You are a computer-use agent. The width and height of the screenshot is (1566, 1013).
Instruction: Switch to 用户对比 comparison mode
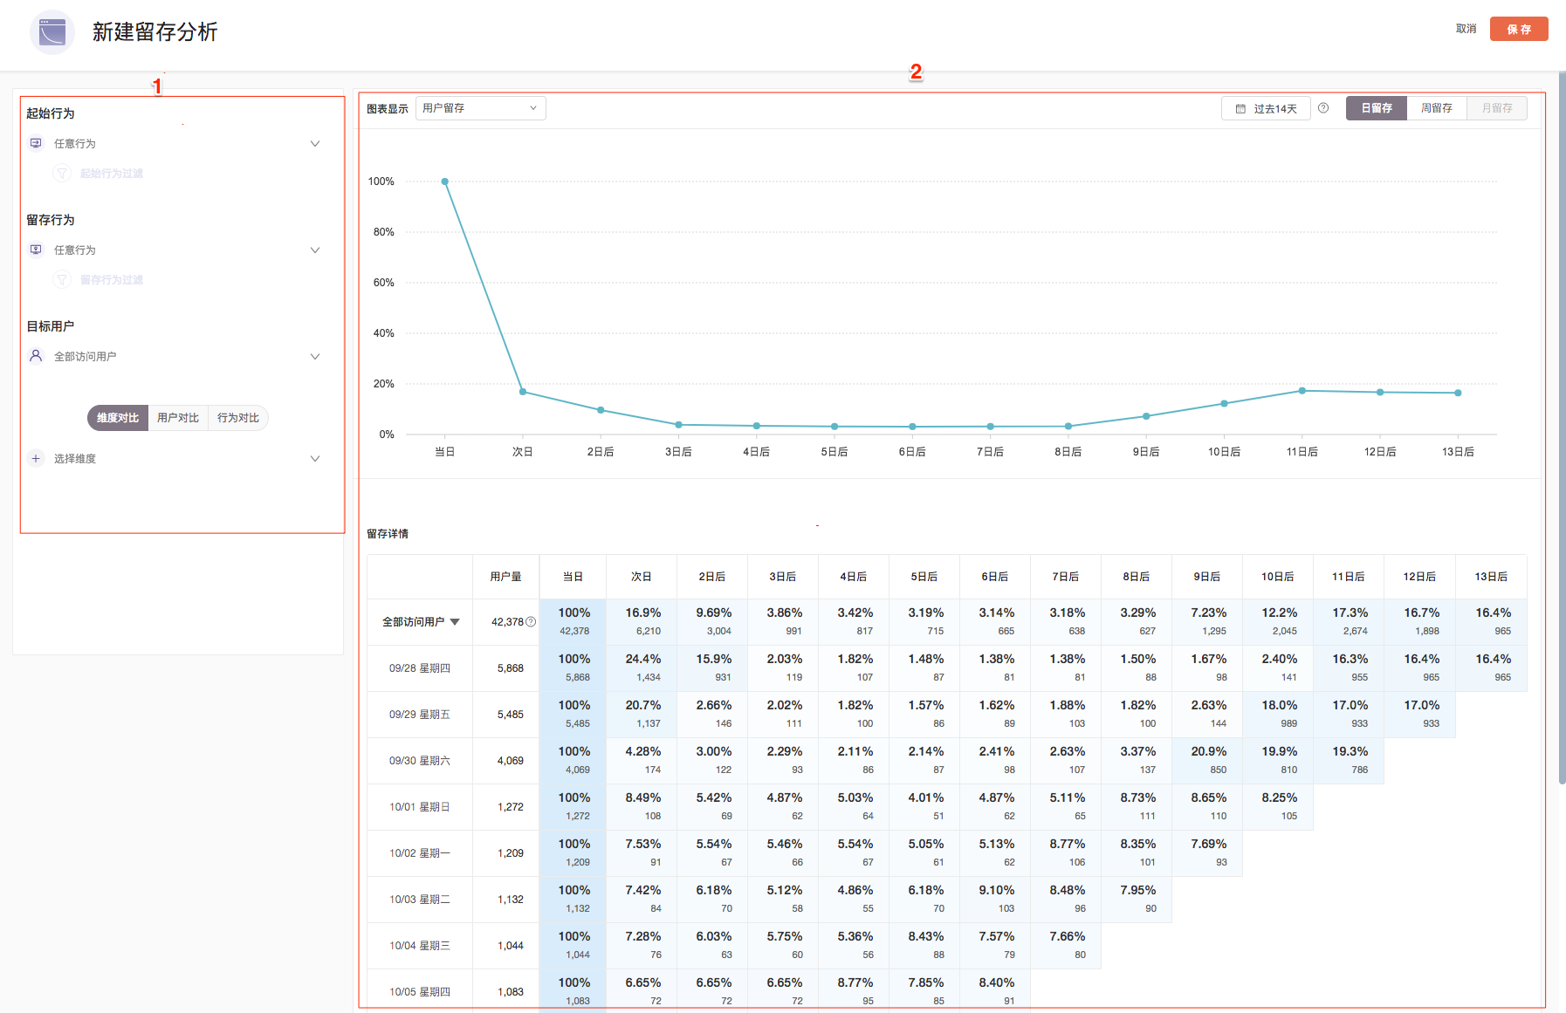(x=178, y=418)
